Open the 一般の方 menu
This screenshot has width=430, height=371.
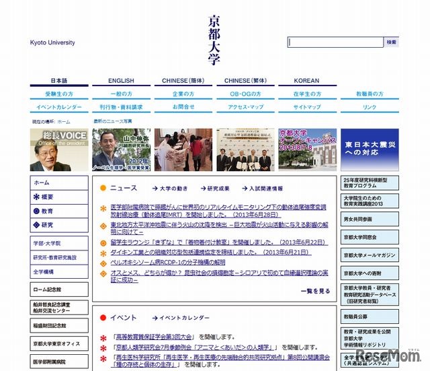(x=121, y=94)
